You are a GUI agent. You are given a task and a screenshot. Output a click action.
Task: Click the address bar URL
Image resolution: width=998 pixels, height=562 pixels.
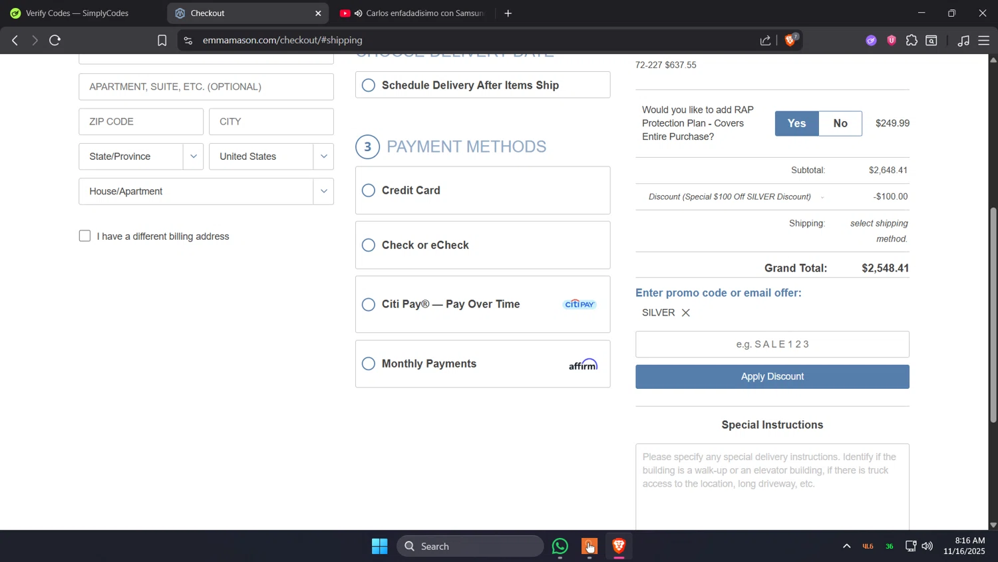pyautogui.click(x=282, y=41)
